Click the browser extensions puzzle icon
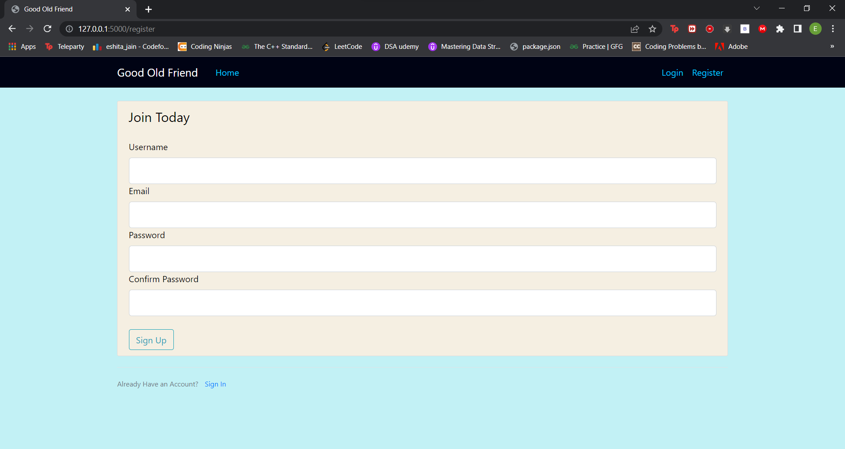The image size is (845, 449). click(x=781, y=29)
